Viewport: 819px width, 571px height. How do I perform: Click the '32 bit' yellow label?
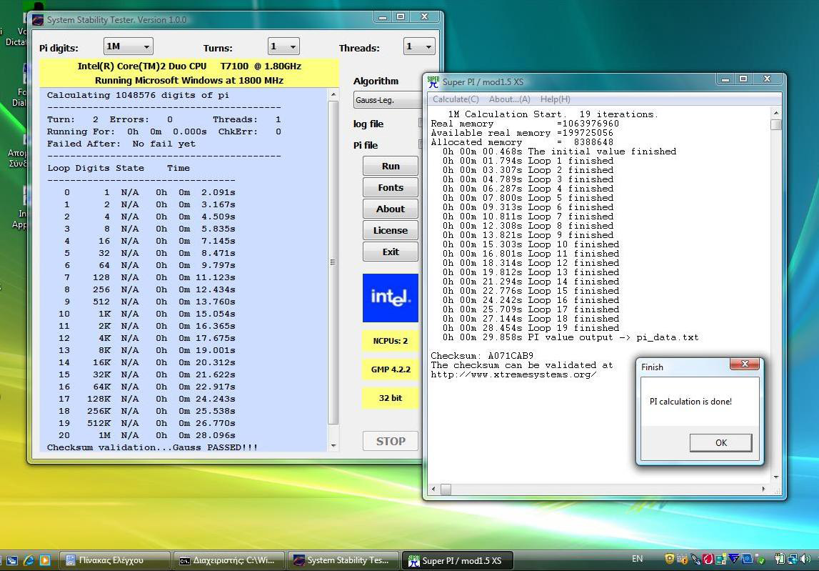(391, 398)
